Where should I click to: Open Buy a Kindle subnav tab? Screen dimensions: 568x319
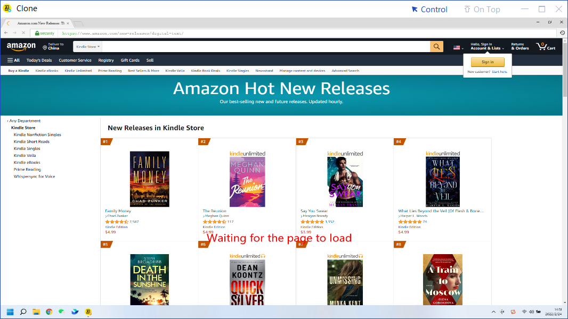coord(19,71)
